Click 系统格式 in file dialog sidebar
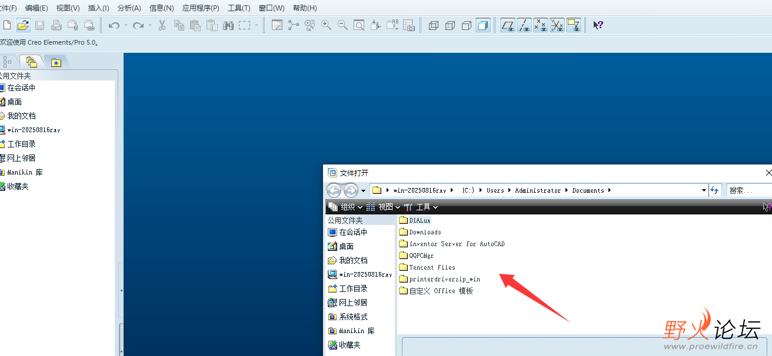 click(348, 317)
